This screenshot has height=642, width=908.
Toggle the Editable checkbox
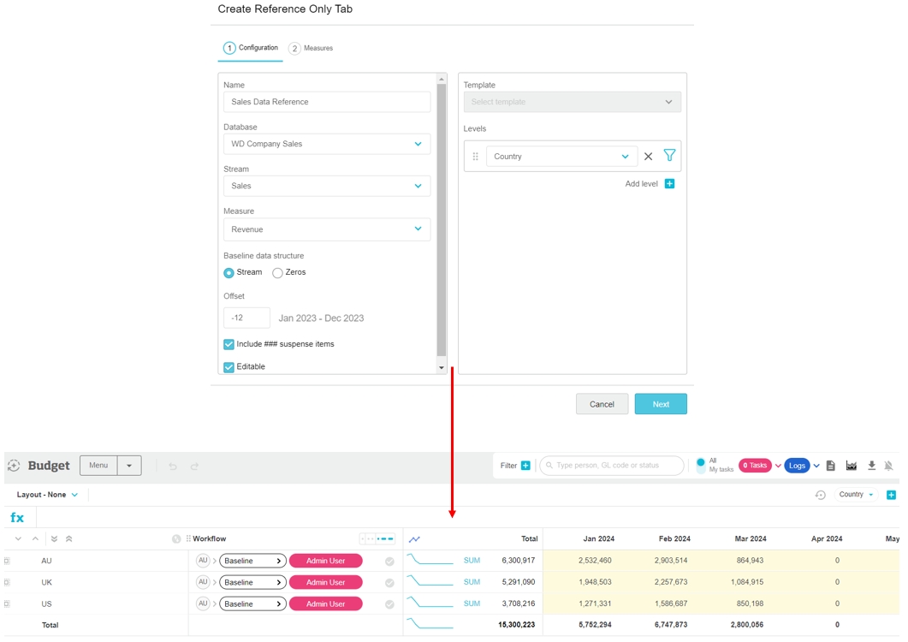click(229, 367)
